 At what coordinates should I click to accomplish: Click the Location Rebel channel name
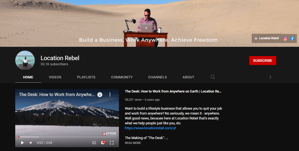coord(60,58)
